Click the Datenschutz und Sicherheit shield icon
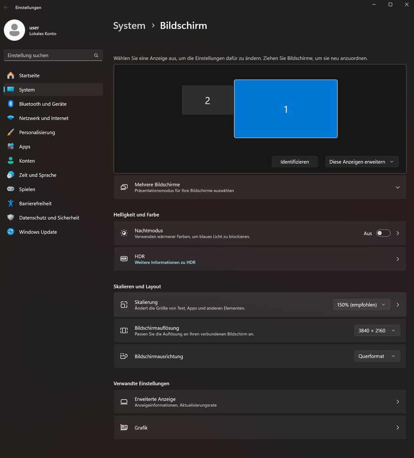The width and height of the screenshot is (414, 458). (x=11, y=218)
